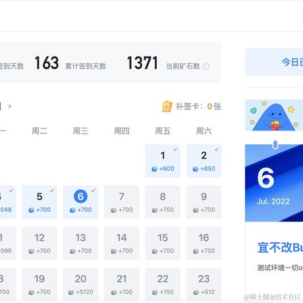Select calendar day 2 with +650
Viewport: 303px width, 303px height.
pos(204,161)
